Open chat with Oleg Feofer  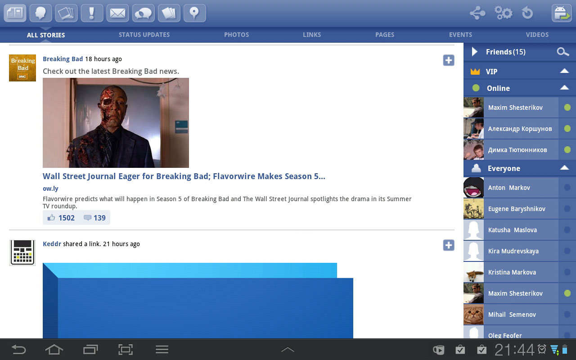(520, 332)
